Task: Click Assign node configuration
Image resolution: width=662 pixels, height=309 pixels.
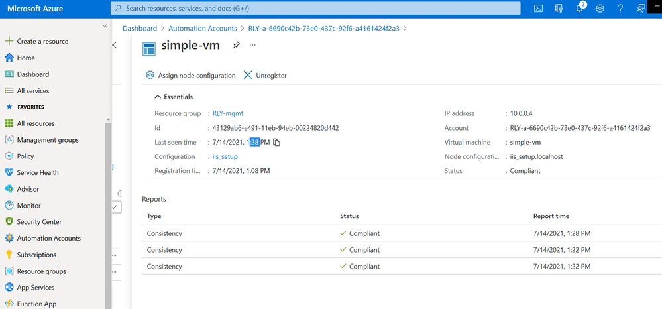Action: pyautogui.click(x=190, y=75)
